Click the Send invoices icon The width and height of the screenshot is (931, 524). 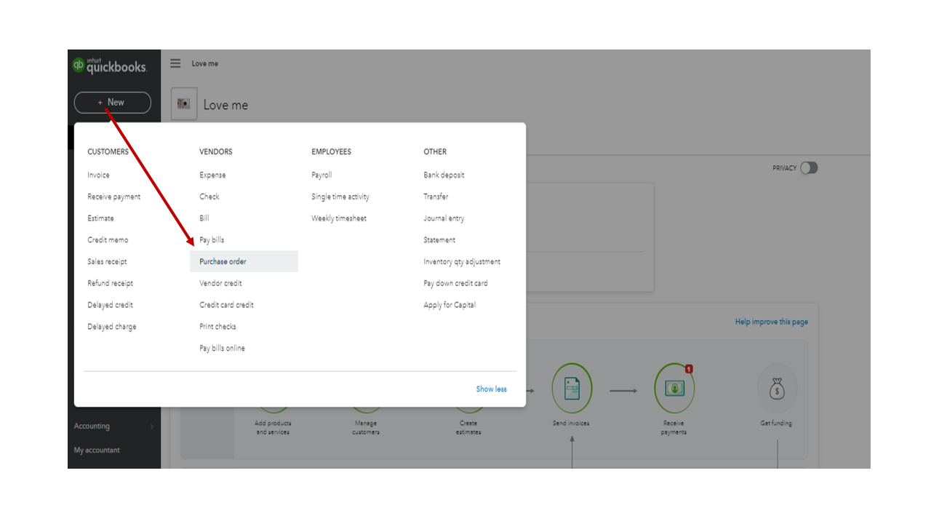(x=571, y=388)
